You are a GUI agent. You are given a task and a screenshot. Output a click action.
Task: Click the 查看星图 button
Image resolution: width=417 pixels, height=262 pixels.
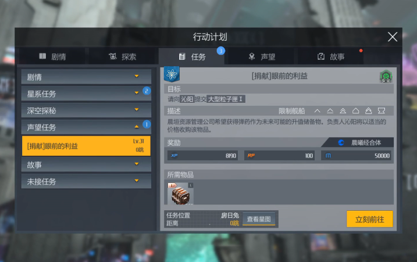click(259, 219)
